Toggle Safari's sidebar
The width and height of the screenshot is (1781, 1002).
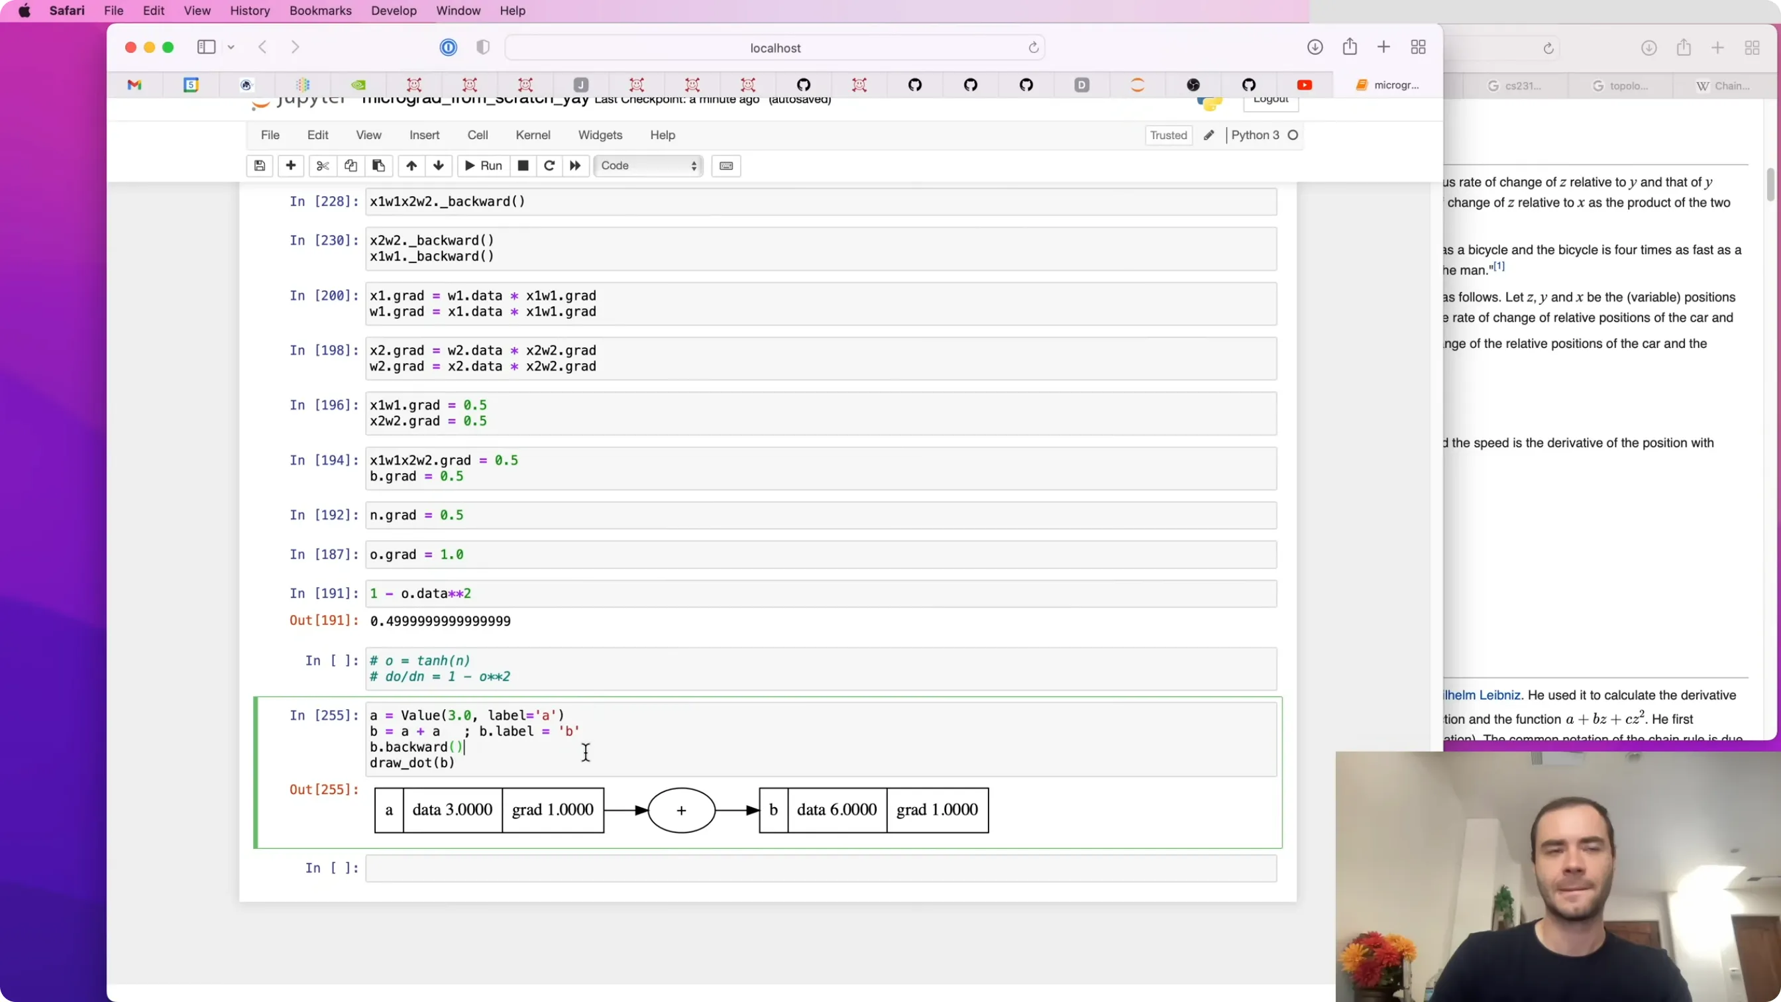pos(206,47)
